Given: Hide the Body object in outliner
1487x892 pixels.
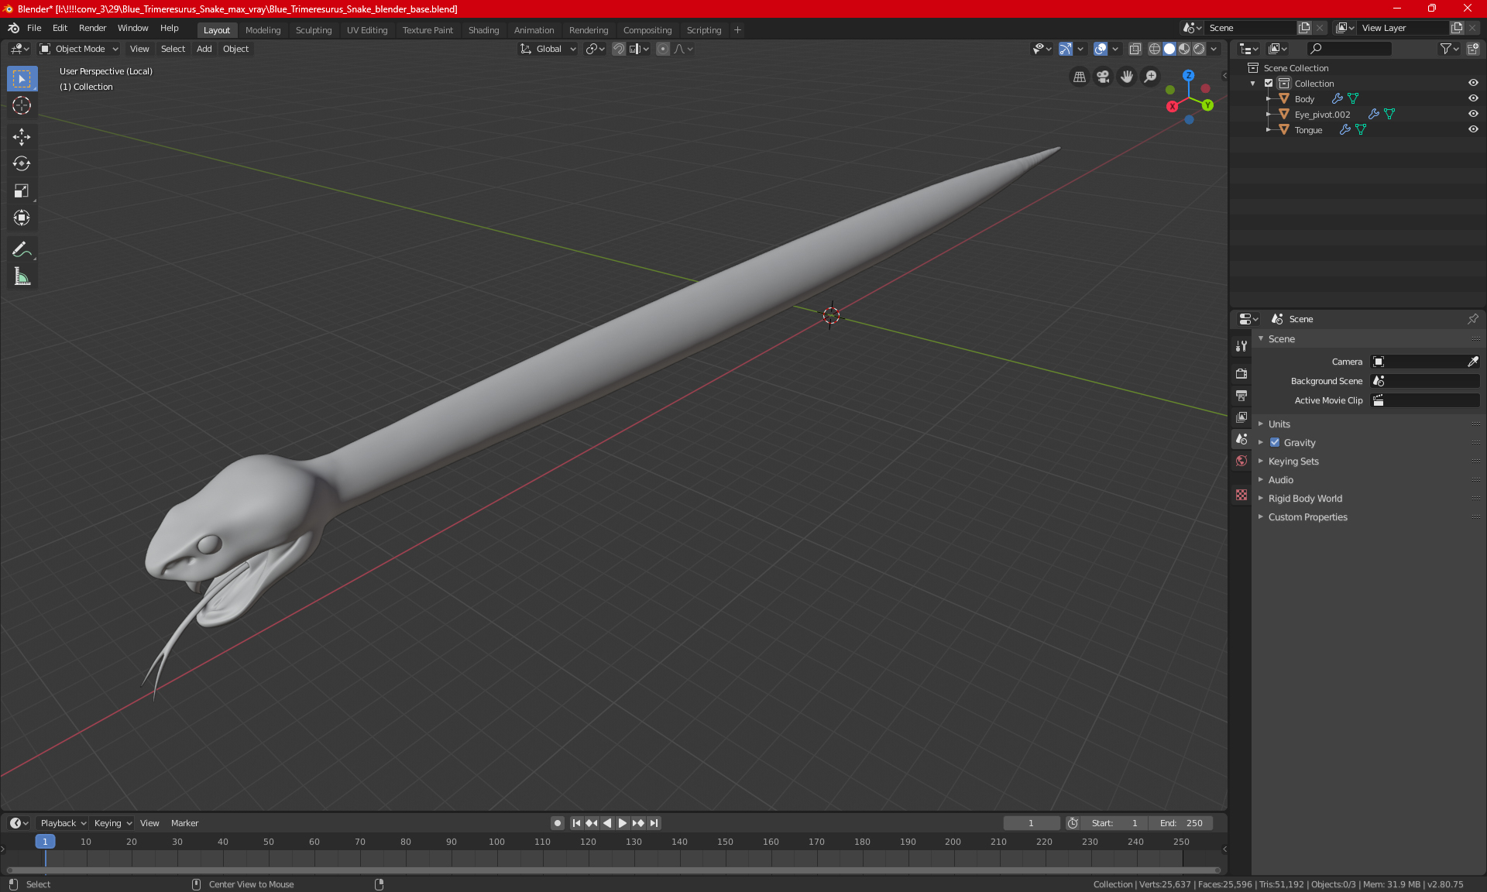Looking at the screenshot, I should coord(1473,98).
